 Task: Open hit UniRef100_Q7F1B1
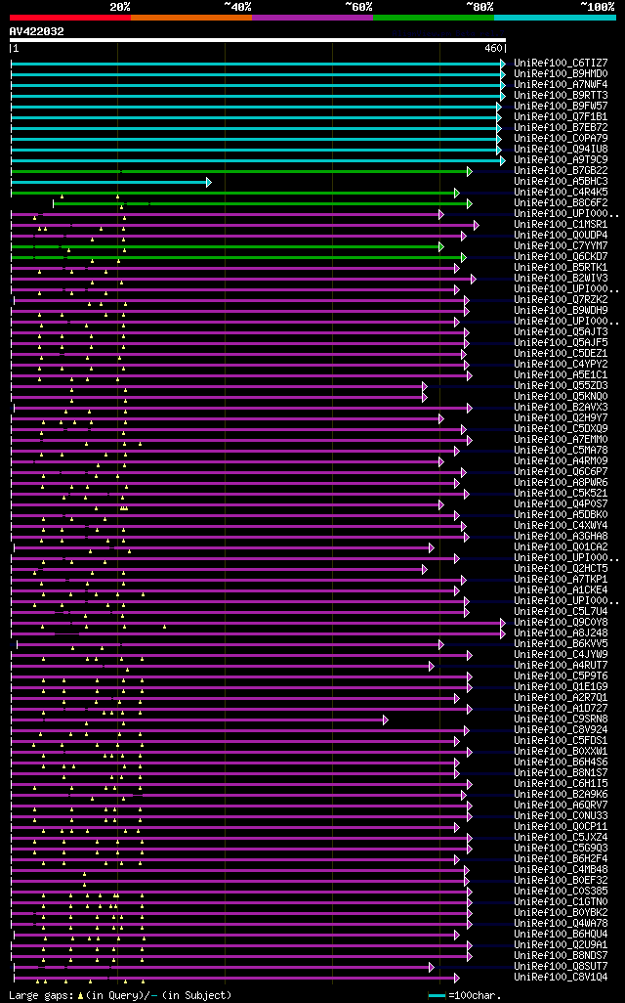[x=562, y=117]
